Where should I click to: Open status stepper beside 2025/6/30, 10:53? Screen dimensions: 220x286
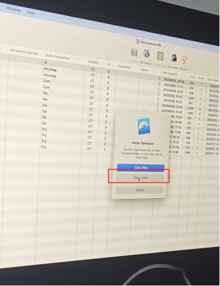158,105
